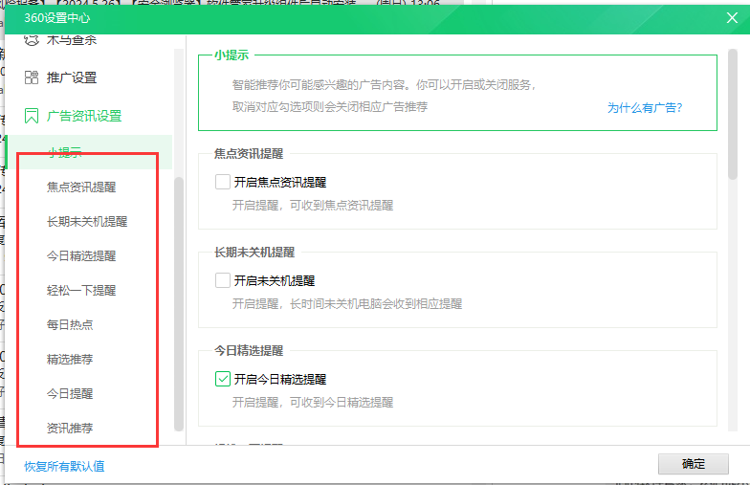Select 长期未关机提醒 in the sidebar
Image resolution: width=750 pixels, height=485 pixels.
coord(87,222)
